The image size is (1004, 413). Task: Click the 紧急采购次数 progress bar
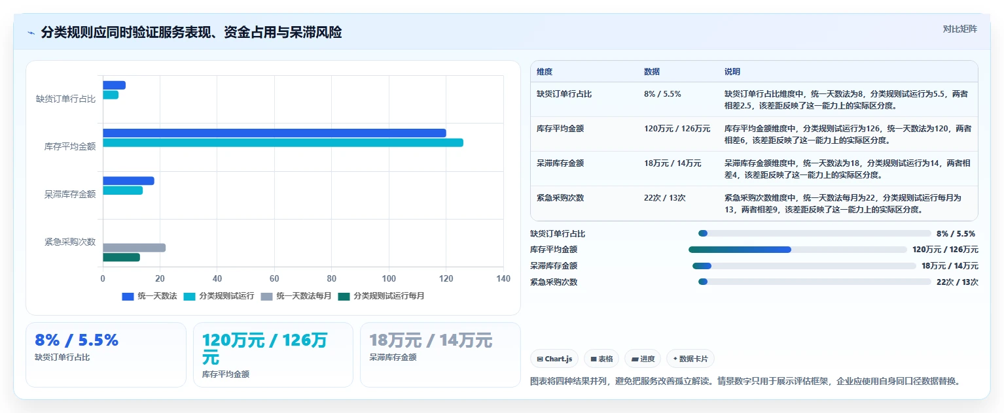click(814, 282)
